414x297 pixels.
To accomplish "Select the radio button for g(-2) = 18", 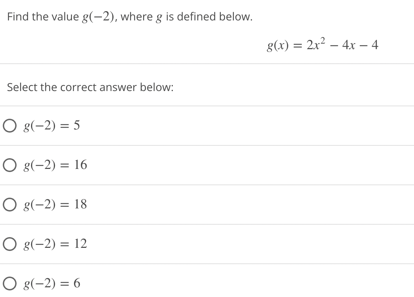I will [10, 205].
